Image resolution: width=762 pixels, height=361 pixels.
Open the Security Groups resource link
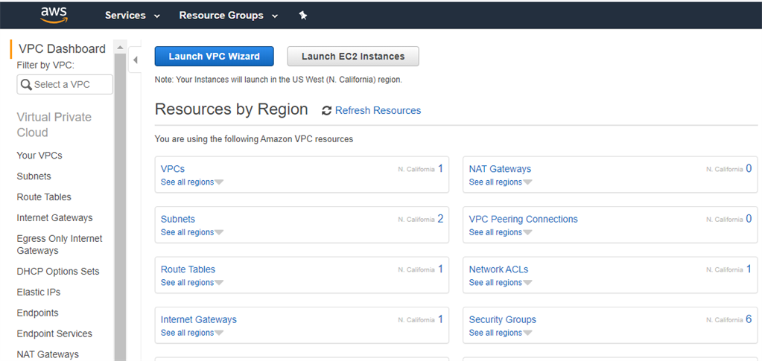[x=503, y=320]
